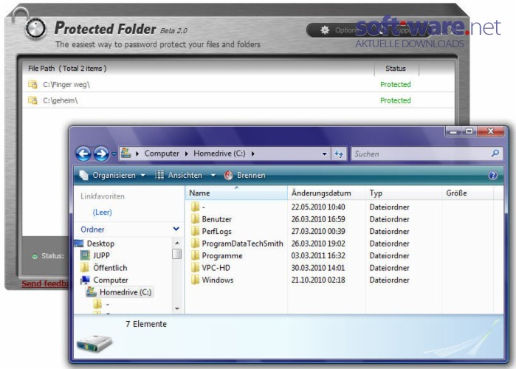
Task: Select Homedrive (C:) in the address breadcrumb
Action: click(219, 154)
